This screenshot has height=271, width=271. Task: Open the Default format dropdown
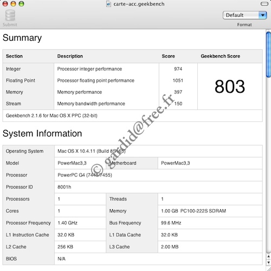tap(244, 15)
